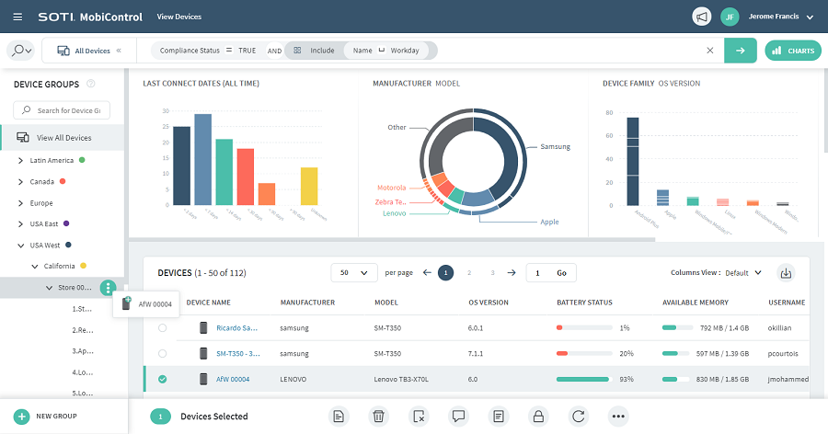Expand the Latin America device group
Viewport: 828px width, 434px height.
[21, 160]
